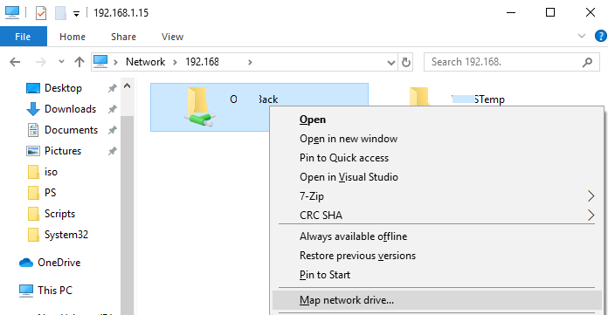Click the computer icon in title bar
Screen dimensions: 608x315
12,12
